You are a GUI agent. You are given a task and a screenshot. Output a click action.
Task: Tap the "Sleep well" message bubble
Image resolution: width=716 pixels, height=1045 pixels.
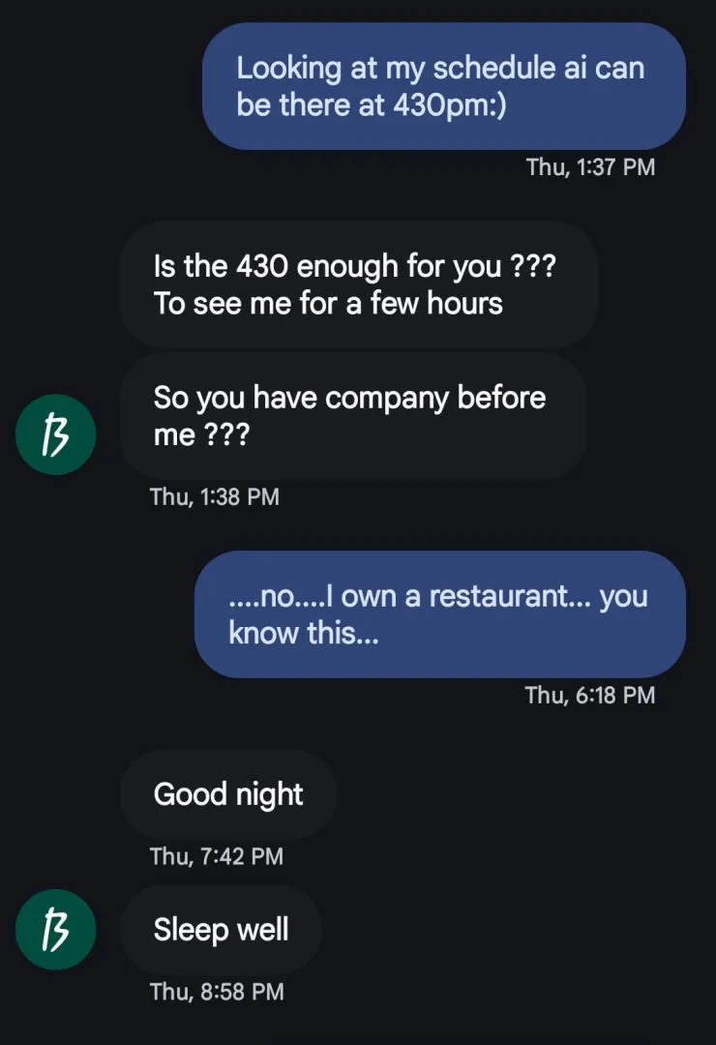[x=221, y=930]
